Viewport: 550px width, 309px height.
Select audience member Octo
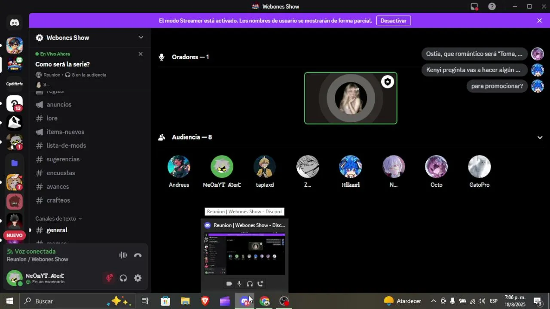point(437,172)
